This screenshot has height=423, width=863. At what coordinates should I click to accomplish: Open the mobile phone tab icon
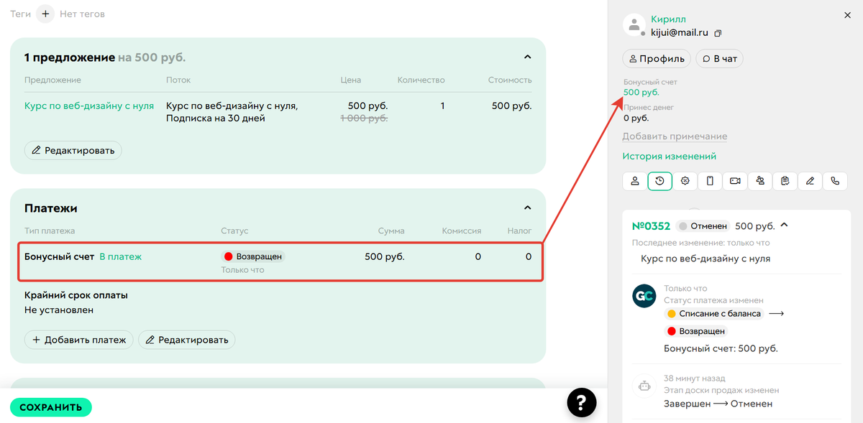tap(710, 181)
